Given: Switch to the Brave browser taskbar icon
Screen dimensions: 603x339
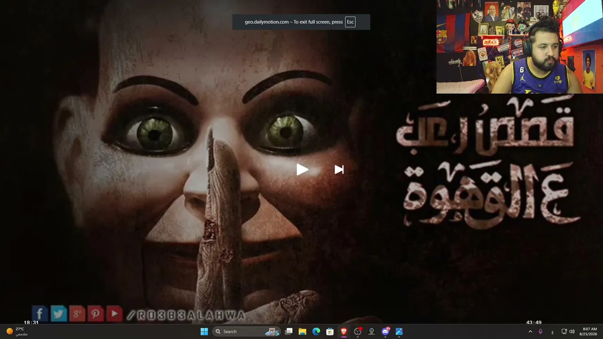Looking at the screenshot, I should (344, 331).
